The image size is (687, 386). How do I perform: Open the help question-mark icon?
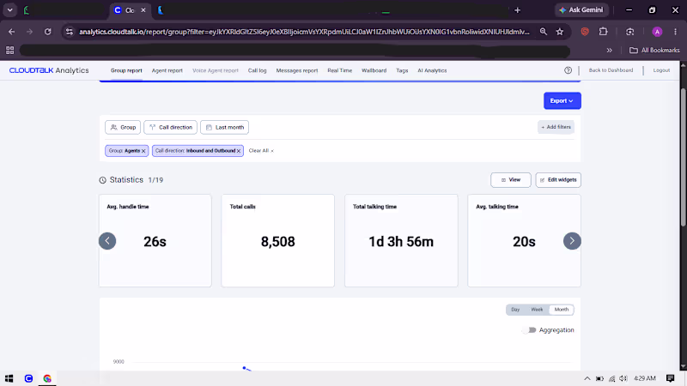click(x=568, y=70)
